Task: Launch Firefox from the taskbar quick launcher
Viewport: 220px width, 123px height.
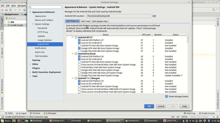Action: [19, 121]
